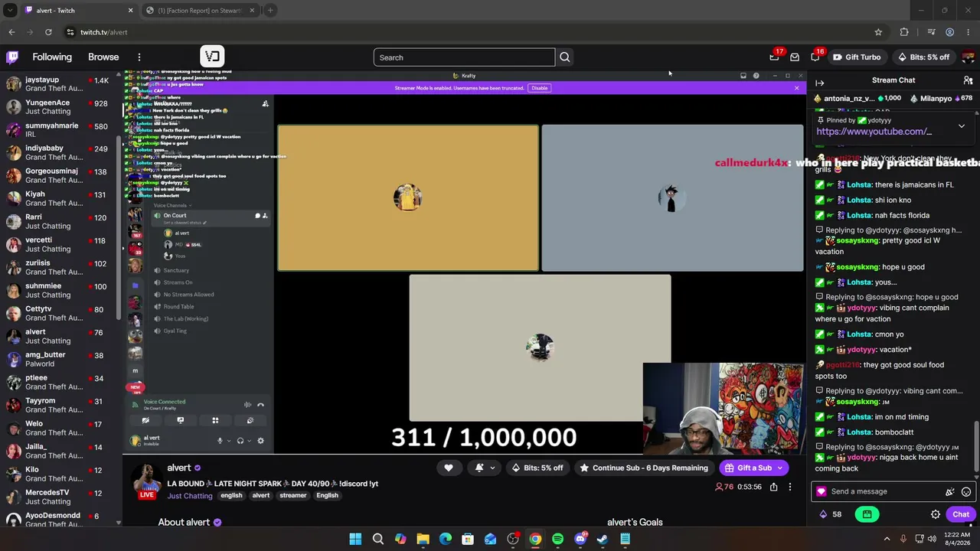
Task: Collapse the Stream Chat panel arrow
Action: pyautogui.click(x=820, y=83)
